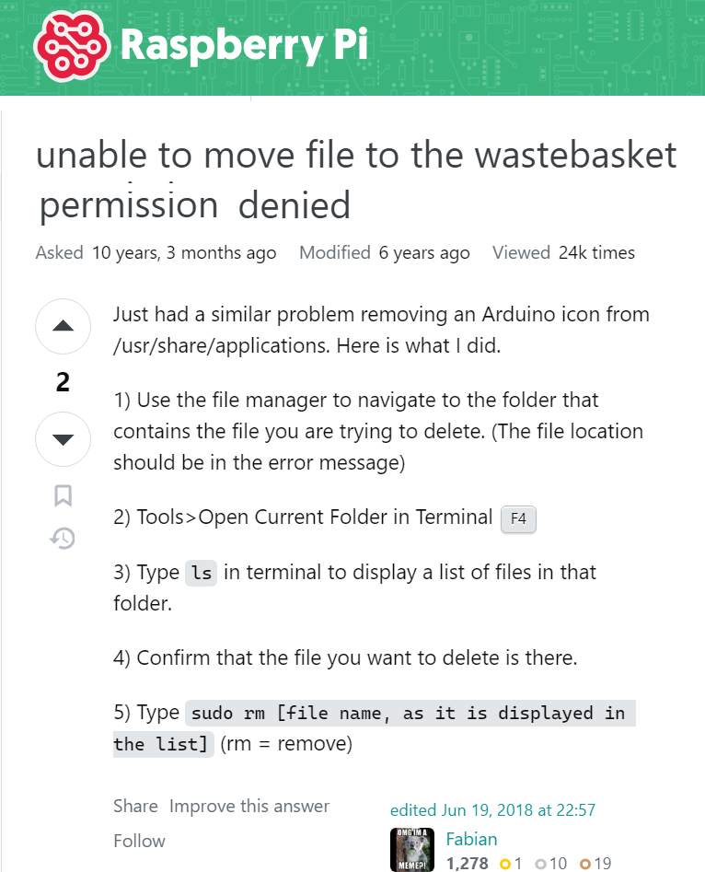The image size is (705, 872).
Task: Downvote this answer with the down arrow
Action: 63,439
